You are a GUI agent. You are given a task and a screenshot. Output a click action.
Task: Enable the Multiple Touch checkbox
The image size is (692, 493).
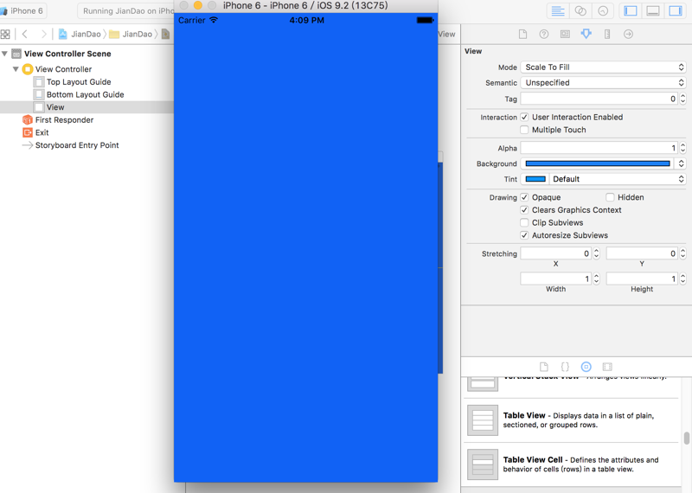click(524, 130)
